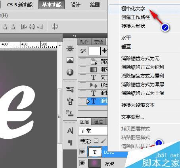Click the white history snapshot thumbnail
Screen dimensions: 180x168
point(94,51)
